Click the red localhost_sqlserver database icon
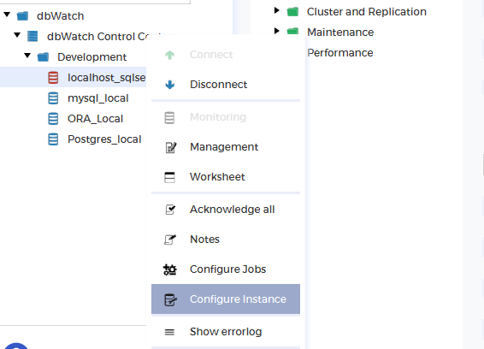484x349 pixels. point(53,78)
